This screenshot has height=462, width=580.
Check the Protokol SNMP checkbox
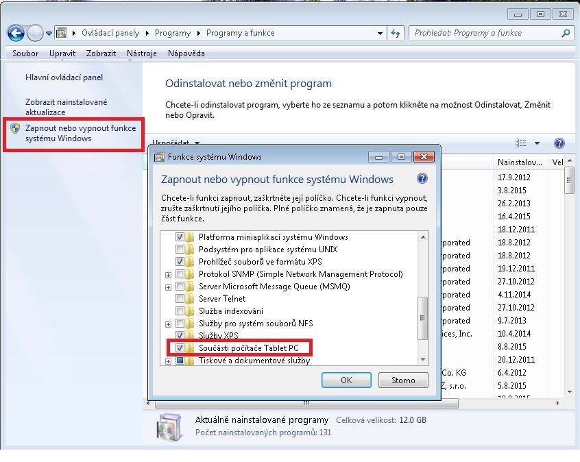180,274
